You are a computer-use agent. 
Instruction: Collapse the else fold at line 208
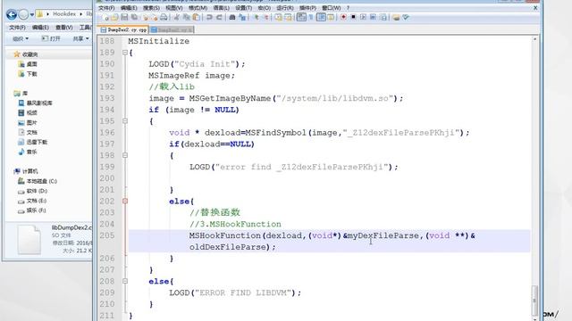click(125, 281)
